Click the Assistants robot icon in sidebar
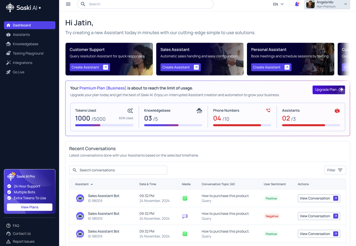 [x=8, y=35]
